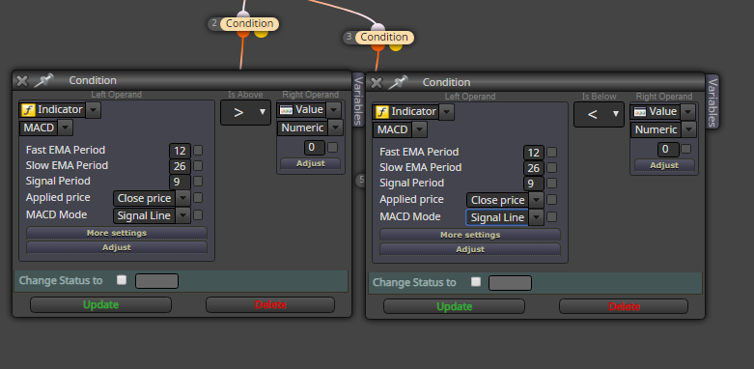
Task: Click Update button in right Condition panel
Action: tap(454, 307)
